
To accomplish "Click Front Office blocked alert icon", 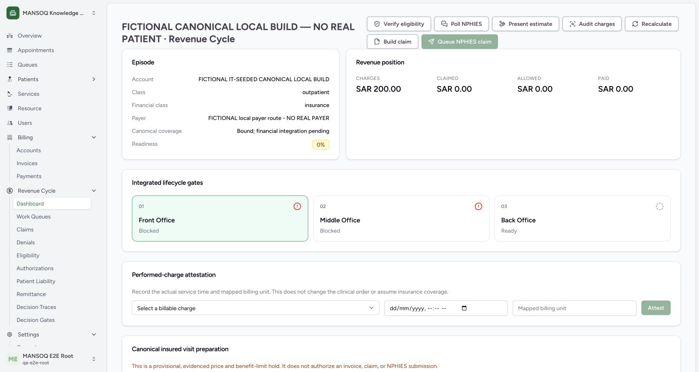I will tap(297, 206).
